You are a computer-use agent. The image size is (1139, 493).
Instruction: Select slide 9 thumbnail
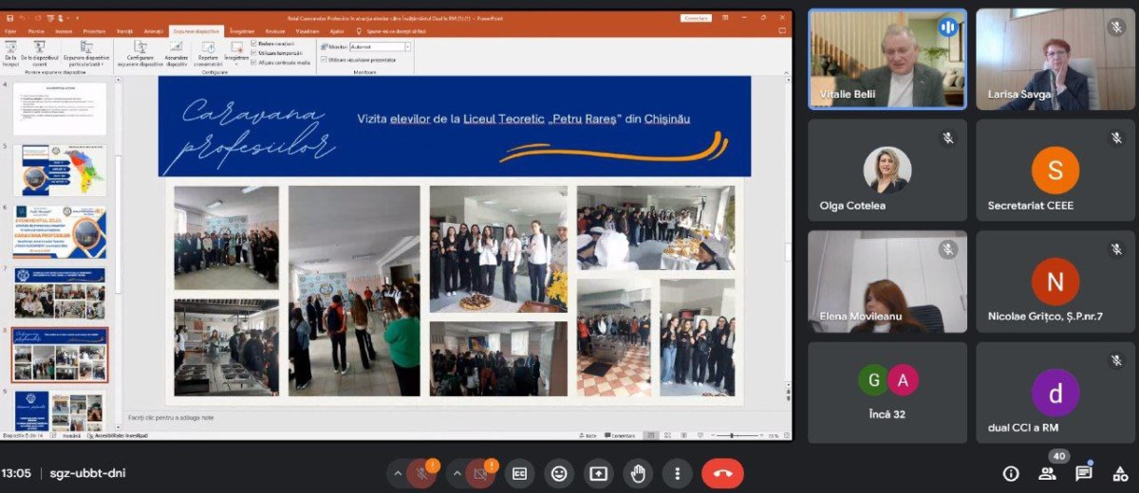(x=60, y=411)
